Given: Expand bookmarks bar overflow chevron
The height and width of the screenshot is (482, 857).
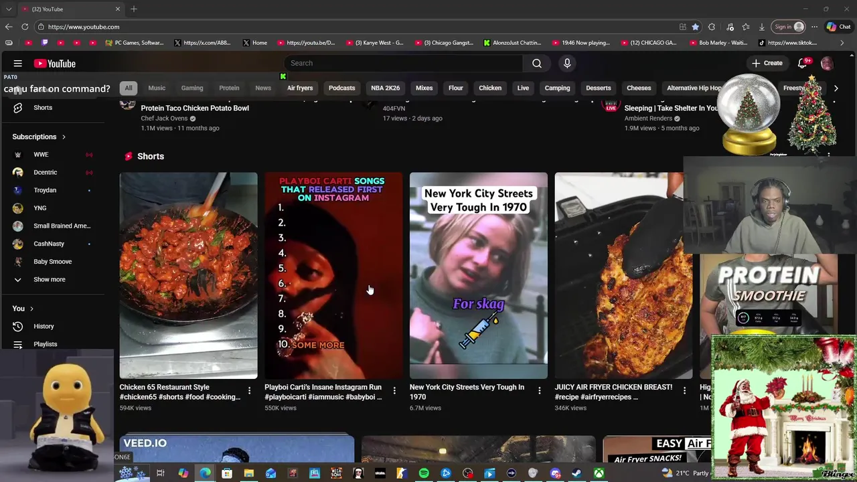Looking at the screenshot, I should tap(842, 43).
